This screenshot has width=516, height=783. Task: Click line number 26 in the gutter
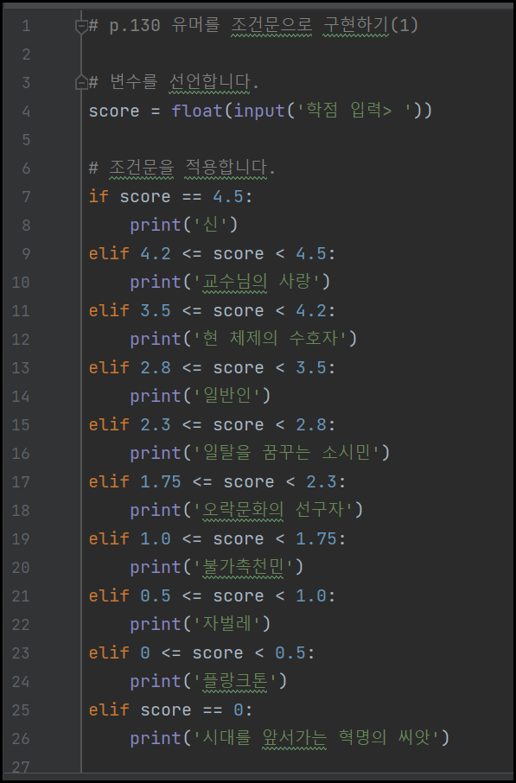coord(21,738)
